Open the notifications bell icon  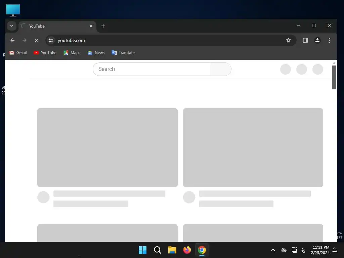tap(335, 250)
